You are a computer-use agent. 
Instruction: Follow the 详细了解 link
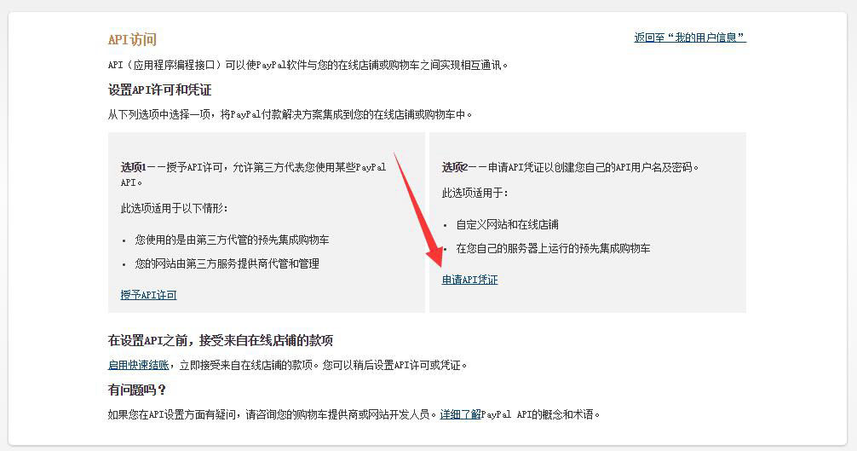[x=460, y=413]
